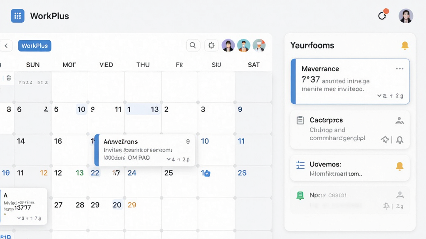
Task: Select blue date 10 in the SIU column
Action: [x=205, y=141]
